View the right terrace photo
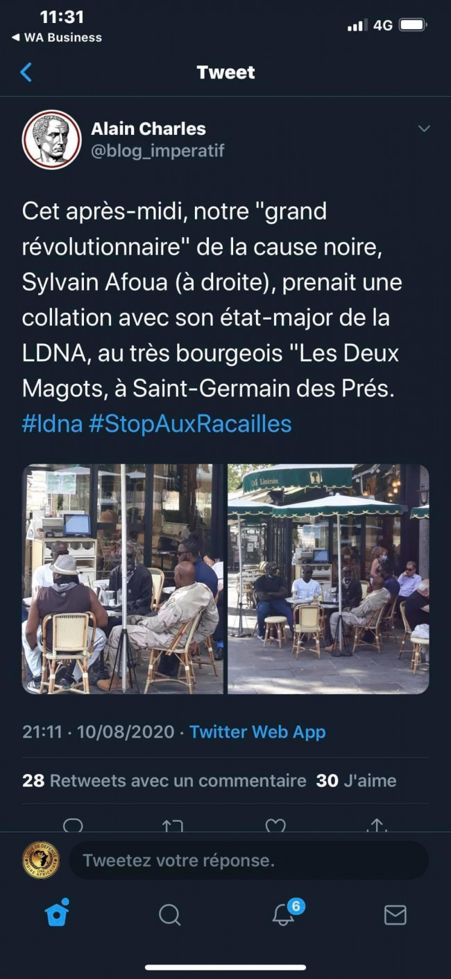Screen dimensions: 451x979 point(328,579)
